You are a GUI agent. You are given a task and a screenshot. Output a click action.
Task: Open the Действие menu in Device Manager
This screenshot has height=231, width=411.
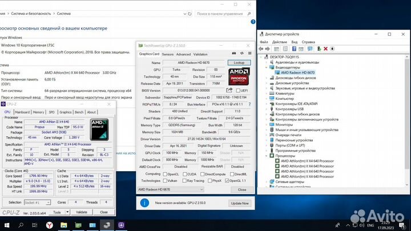coord(279,42)
